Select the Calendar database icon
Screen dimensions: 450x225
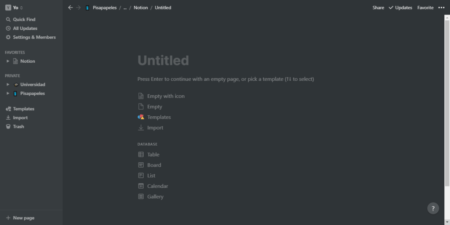tap(141, 186)
